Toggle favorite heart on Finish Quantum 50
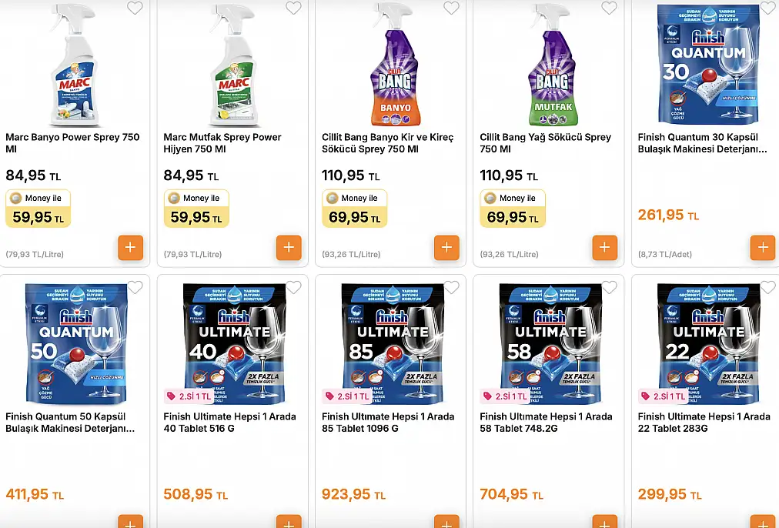Screen dimensions: 779x528 point(135,287)
